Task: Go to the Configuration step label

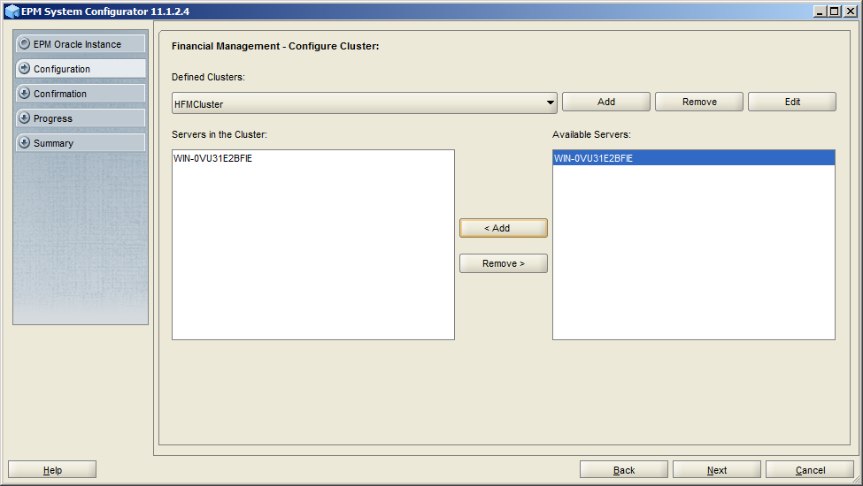Action: coord(62,69)
